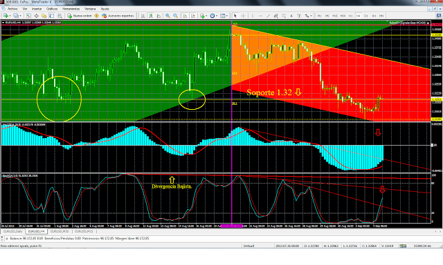443x265 pixels.
Task: Switch chart to bar chart icon
Action: pos(143,16)
